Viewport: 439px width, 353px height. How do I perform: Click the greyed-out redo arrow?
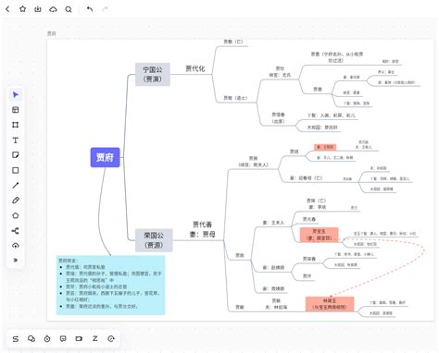click(105, 9)
